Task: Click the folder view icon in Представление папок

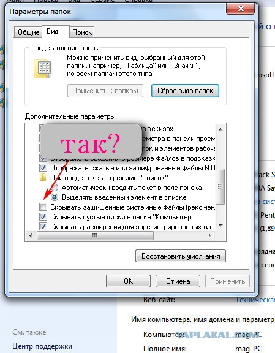Action: coord(42,69)
